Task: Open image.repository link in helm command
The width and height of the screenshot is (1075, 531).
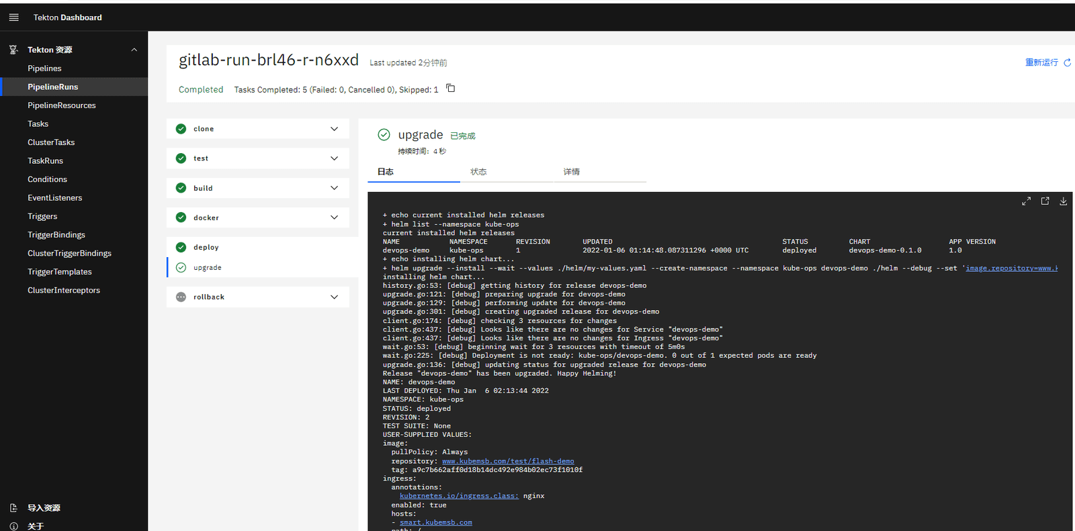Action: tap(1012, 269)
